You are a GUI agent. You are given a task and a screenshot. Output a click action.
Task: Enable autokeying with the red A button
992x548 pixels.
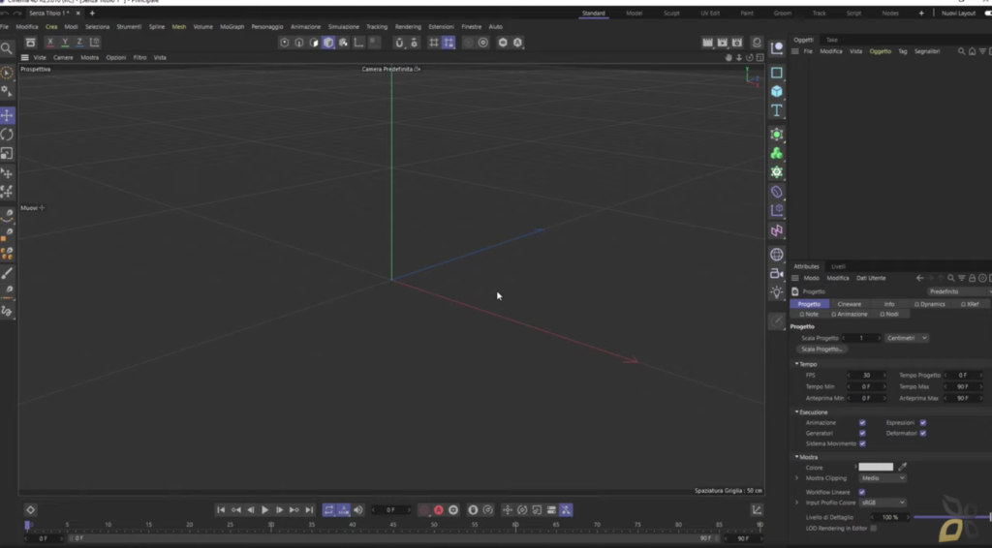[439, 510]
